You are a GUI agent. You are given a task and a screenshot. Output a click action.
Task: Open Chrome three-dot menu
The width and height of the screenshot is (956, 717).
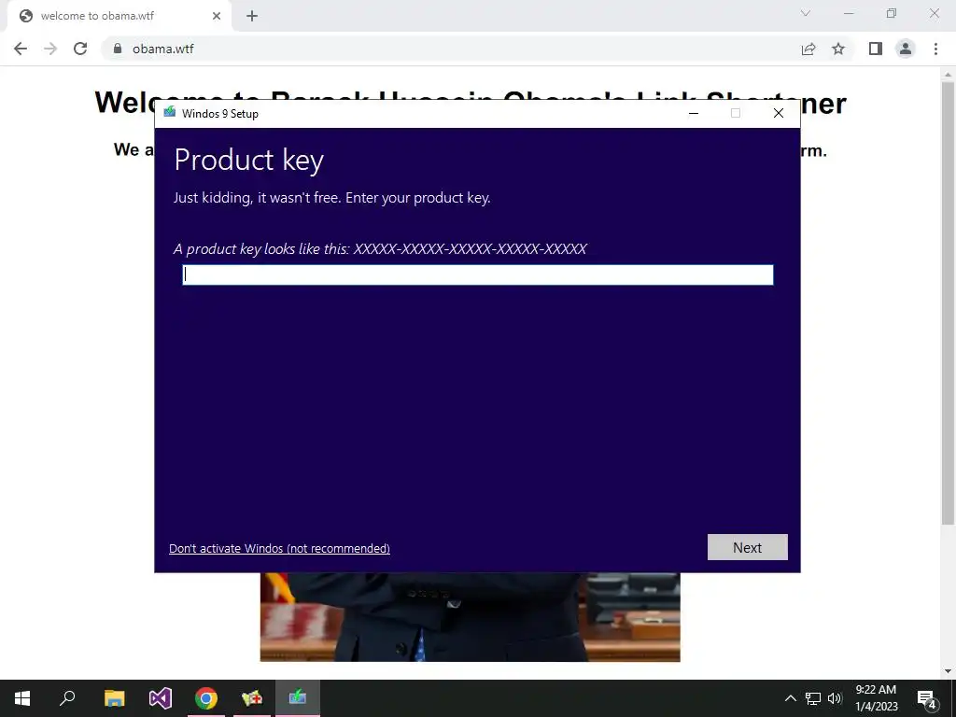[x=935, y=49]
